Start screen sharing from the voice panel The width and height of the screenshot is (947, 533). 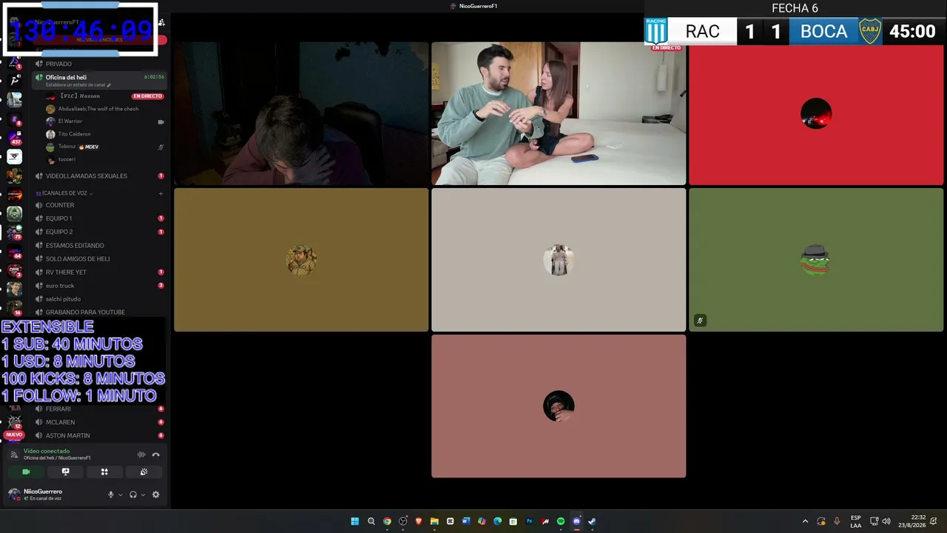click(x=65, y=472)
